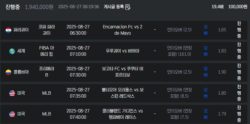This screenshot has width=250, height=124.
Task: Select the 우루과이 vs 바하마 match
Action: [x=123, y=51]
